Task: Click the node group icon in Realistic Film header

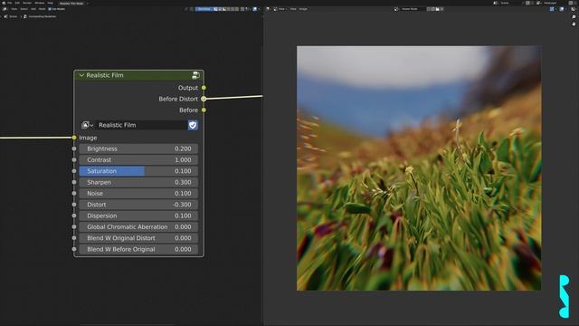Action: click(195, 75)
